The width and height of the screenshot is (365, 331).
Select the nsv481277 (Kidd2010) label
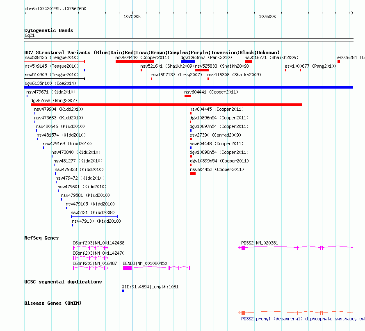(x=78, y=161)
